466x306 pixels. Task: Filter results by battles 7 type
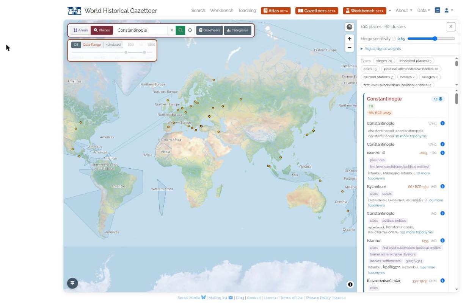tap(408, 77)
